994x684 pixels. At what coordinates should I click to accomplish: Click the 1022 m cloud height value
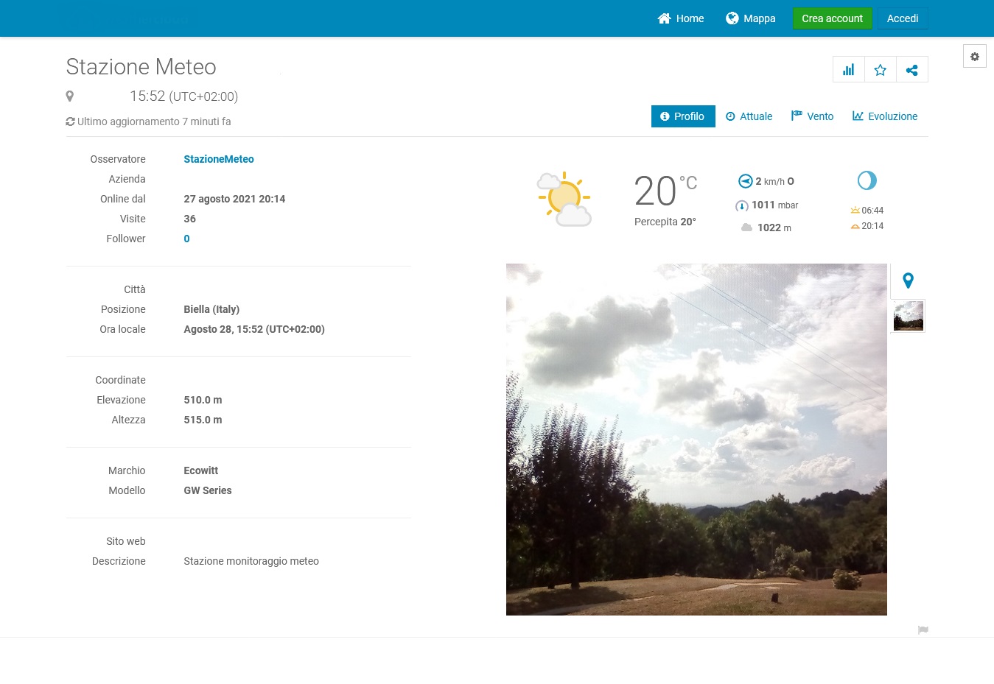point(774,228)
